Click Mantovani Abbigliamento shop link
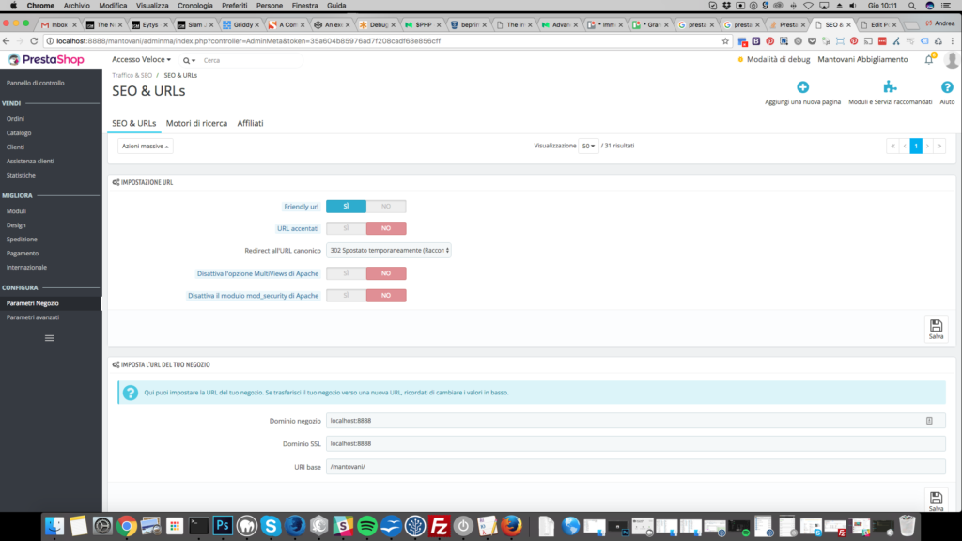 pos(862,59)
